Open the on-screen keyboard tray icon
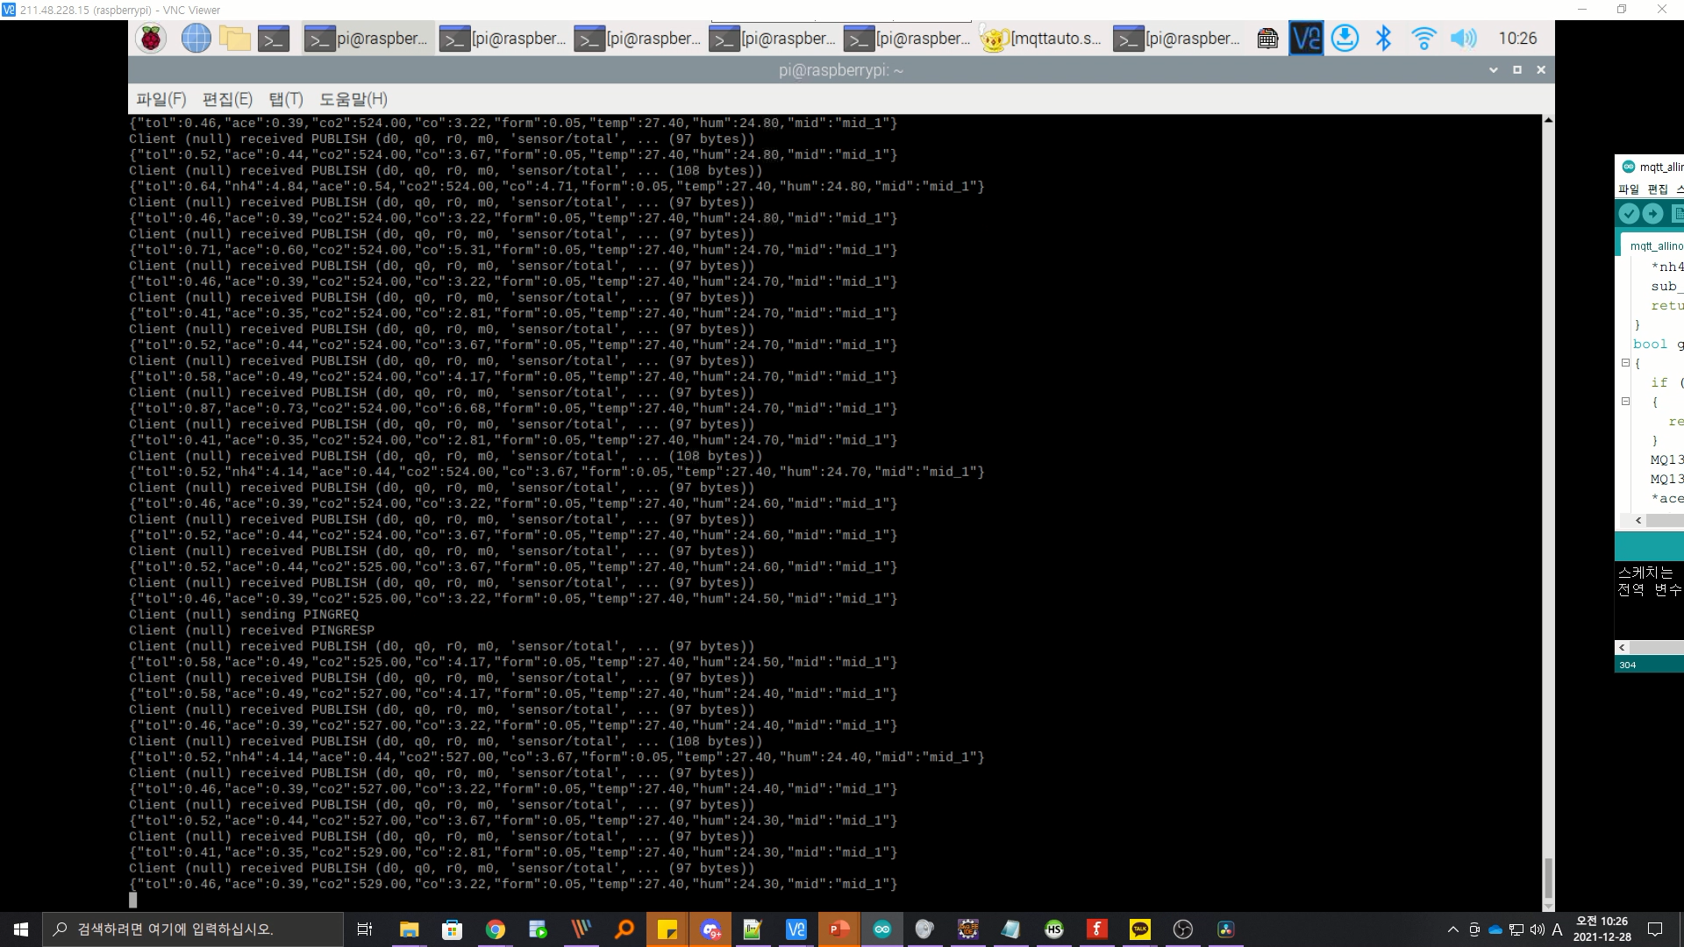 coord(1267,39)
